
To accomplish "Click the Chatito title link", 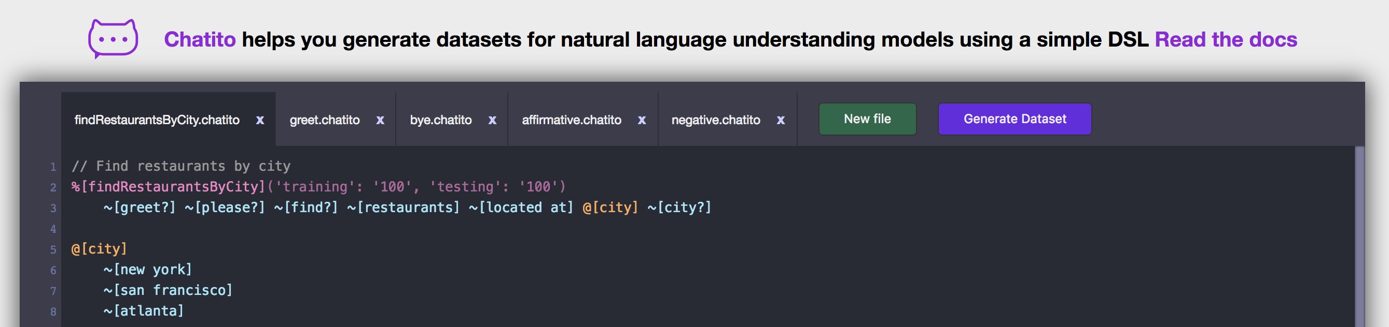I will 200,39.
